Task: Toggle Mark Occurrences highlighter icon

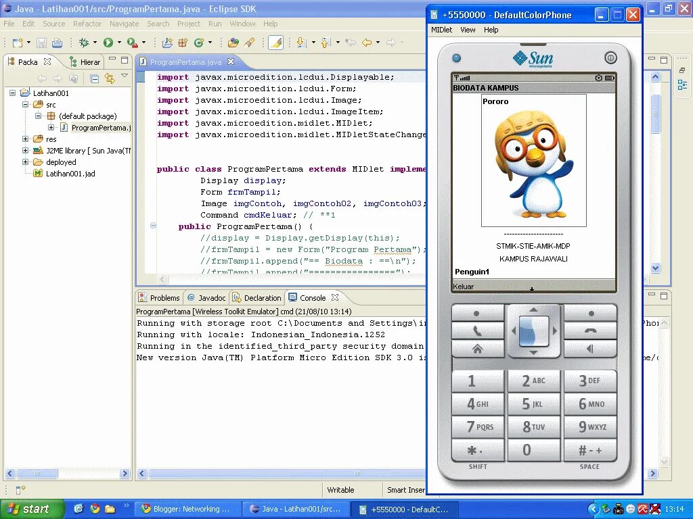Action: pyautogui.click(x=276, y=43)
